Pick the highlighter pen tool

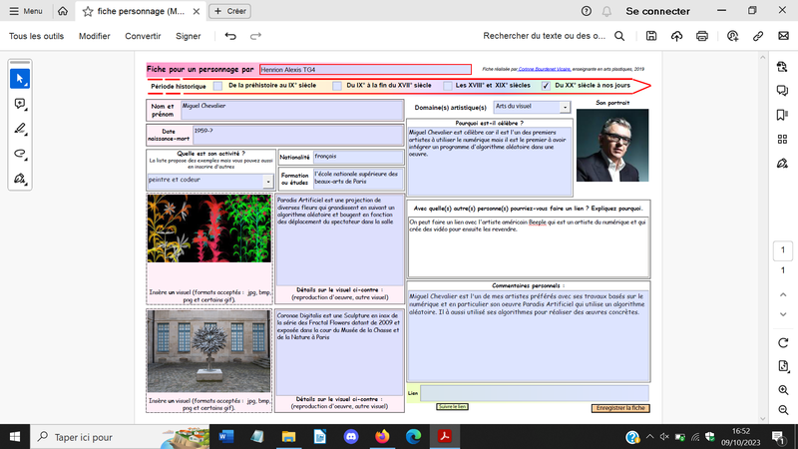[x=20, y=129]
